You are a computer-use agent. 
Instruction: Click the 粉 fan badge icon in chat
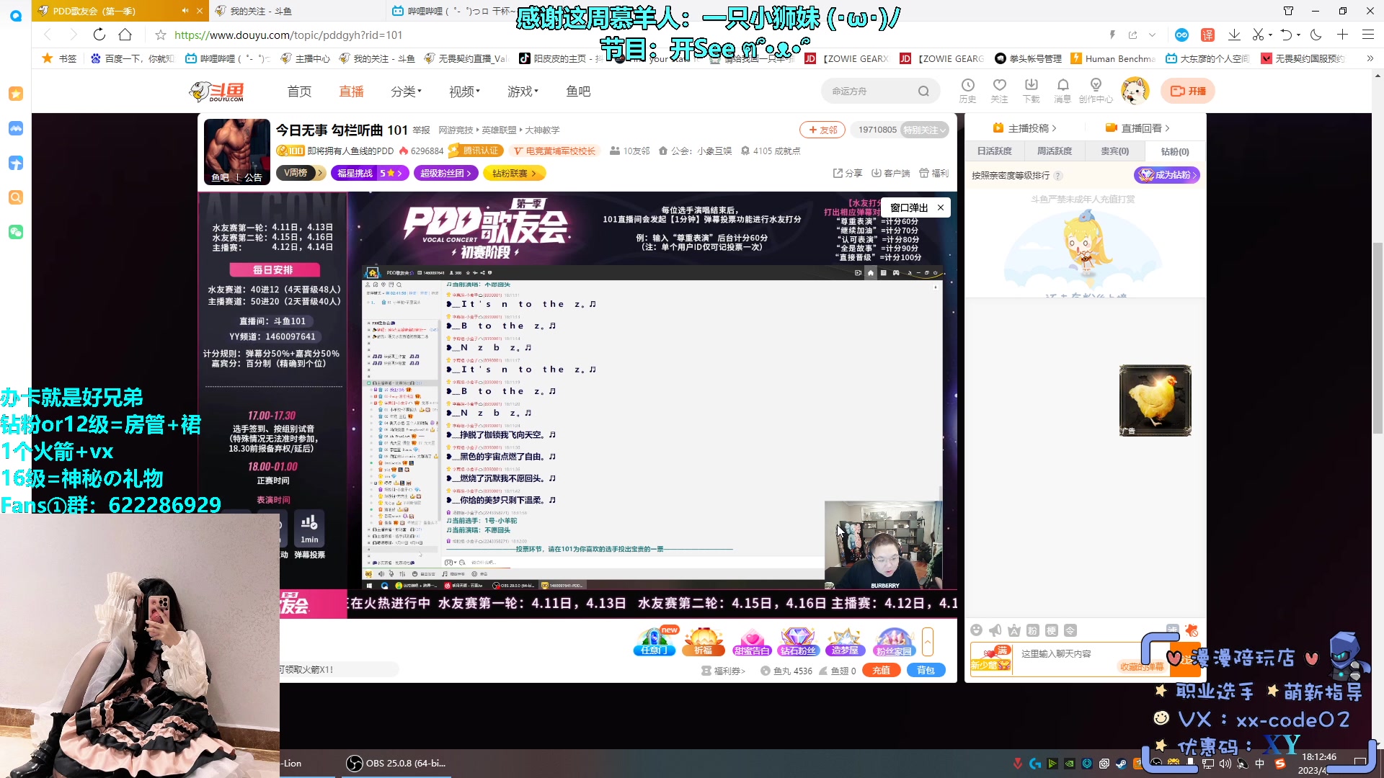[1033, 630]
